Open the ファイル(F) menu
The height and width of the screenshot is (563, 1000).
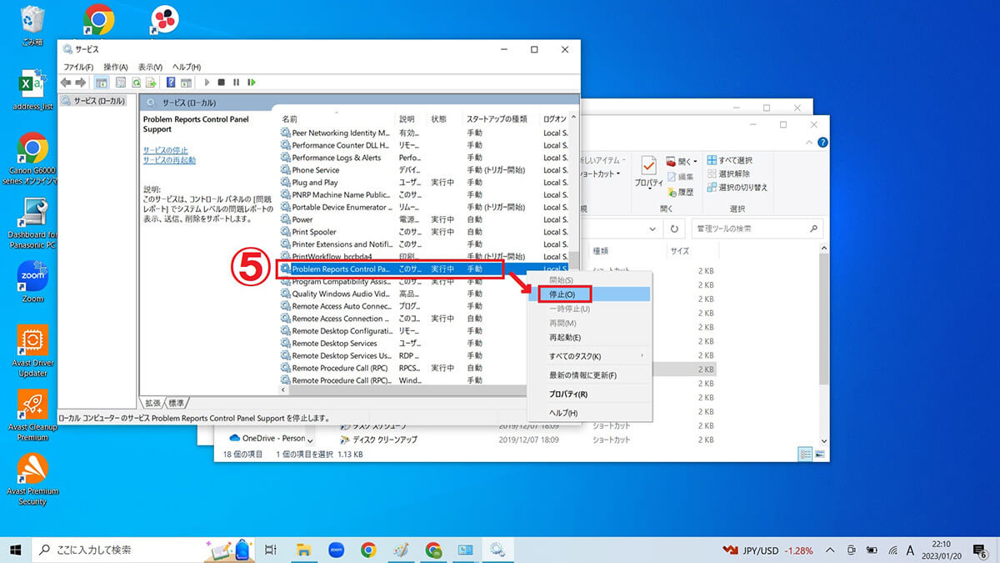point(78,67)
